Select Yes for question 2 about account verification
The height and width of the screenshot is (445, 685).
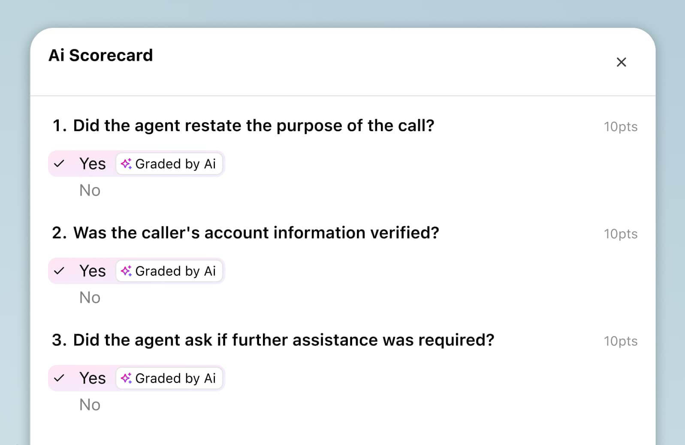pyautogui.click(x=93, y=271)
